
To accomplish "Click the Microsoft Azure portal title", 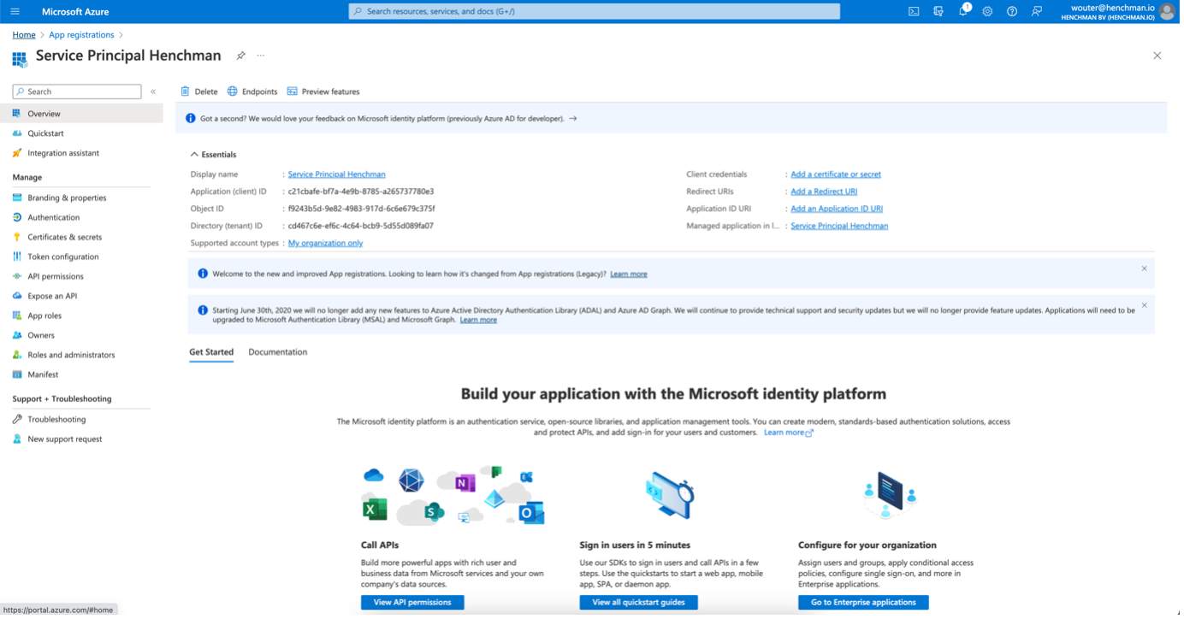I will click(75, 12).
